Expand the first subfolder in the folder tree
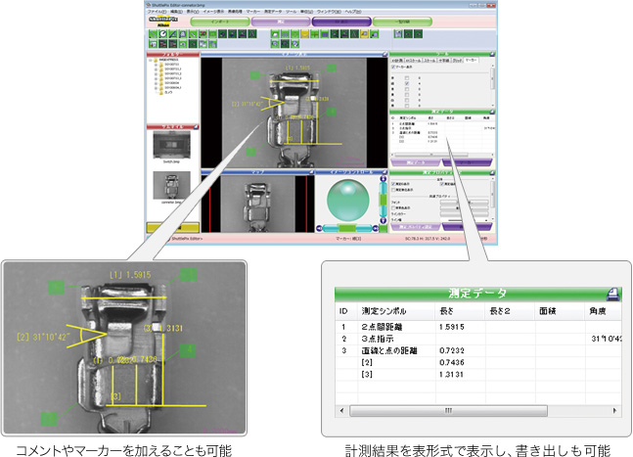This screenshot has height=457, width=633. pyautogui.click(x=157, y=66)
